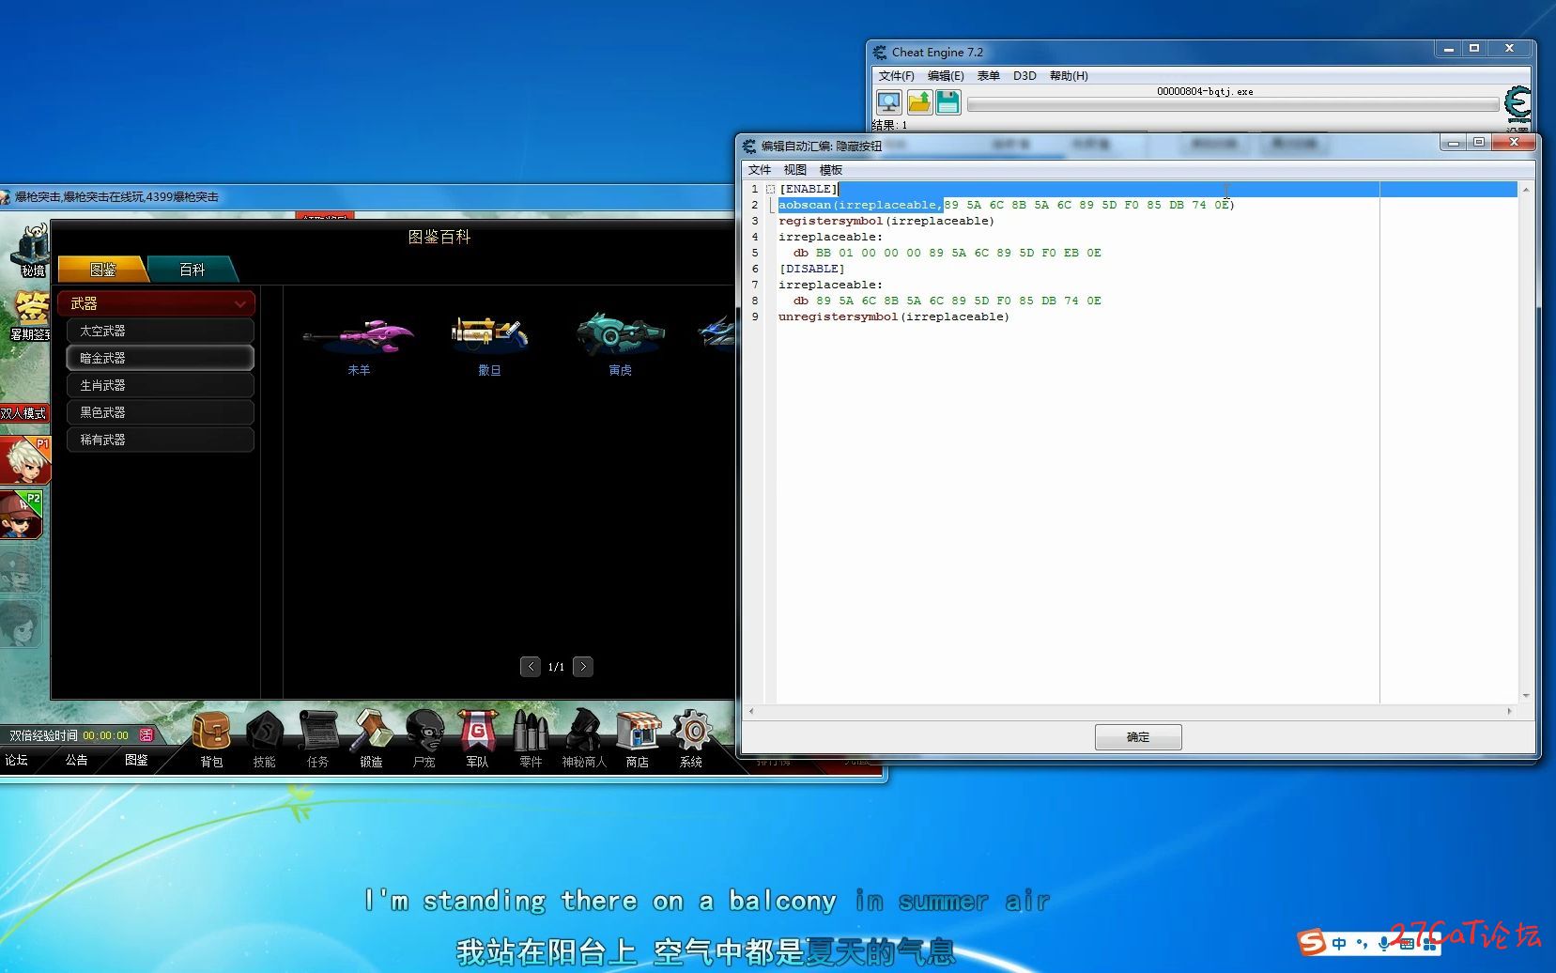Select the 未羊 purple weapon thumbnail
This screenshot has width=1556, height=973.
point(359,336)
